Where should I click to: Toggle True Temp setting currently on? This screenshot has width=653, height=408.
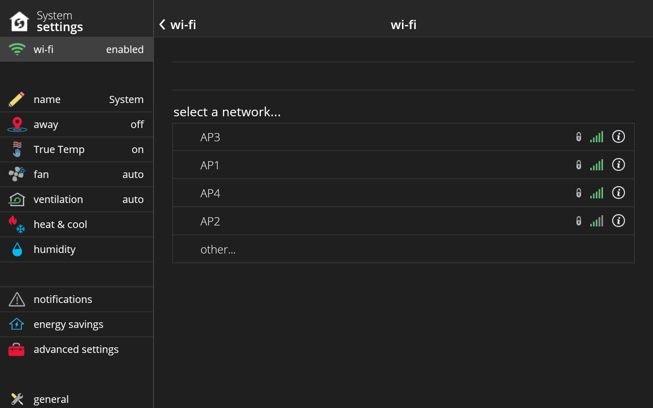77,149
